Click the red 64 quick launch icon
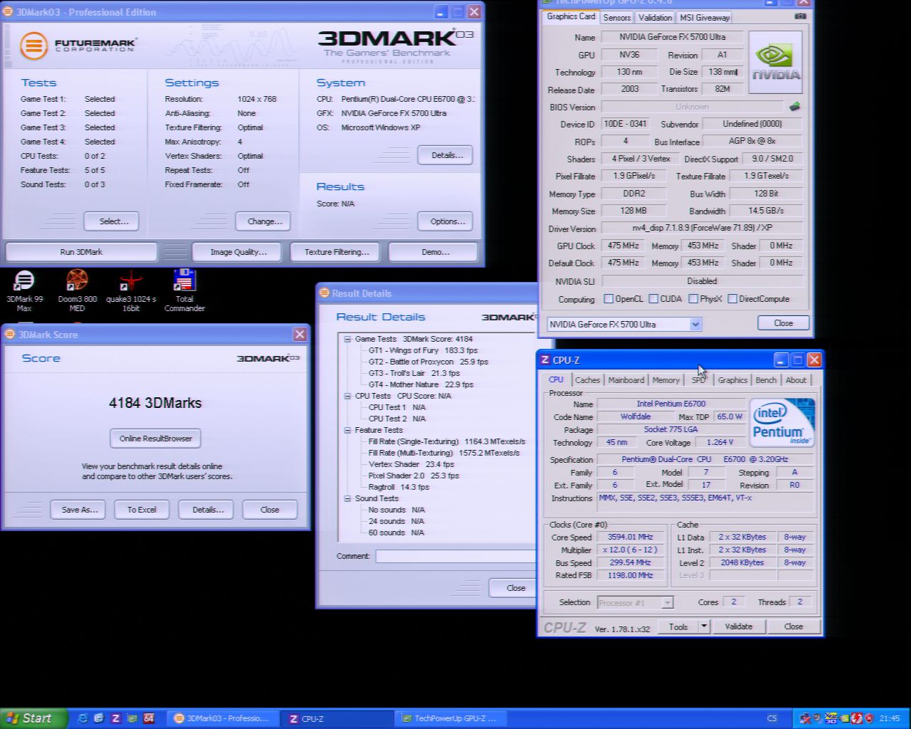 [149, 718]
